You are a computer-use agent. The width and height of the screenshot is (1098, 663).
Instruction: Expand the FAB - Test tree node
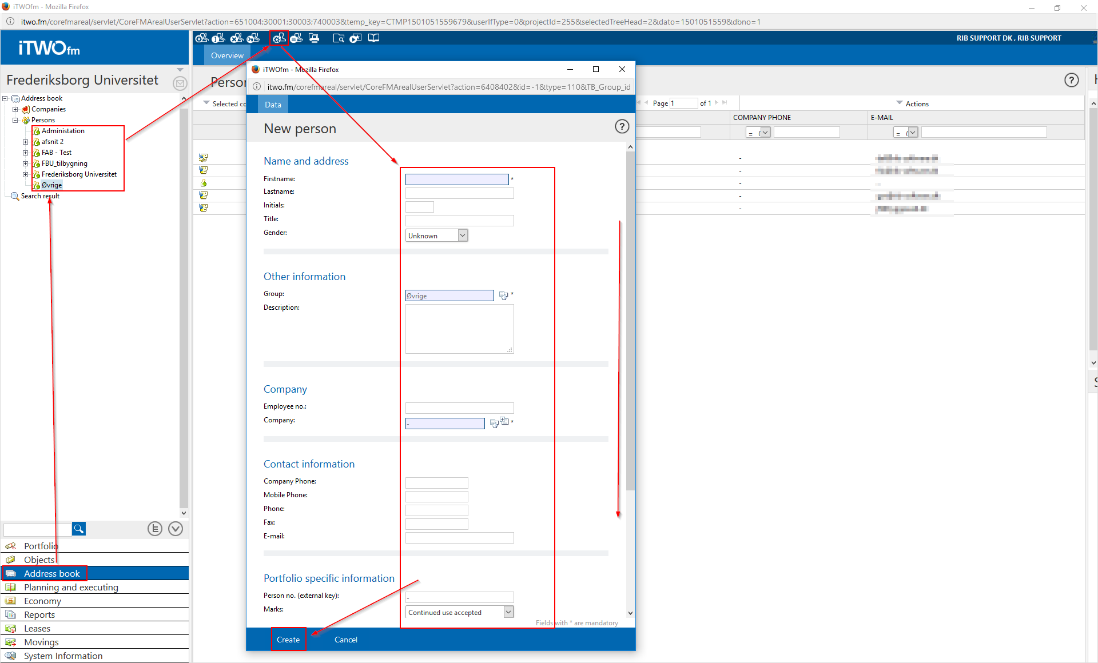[x=25, y=153]
